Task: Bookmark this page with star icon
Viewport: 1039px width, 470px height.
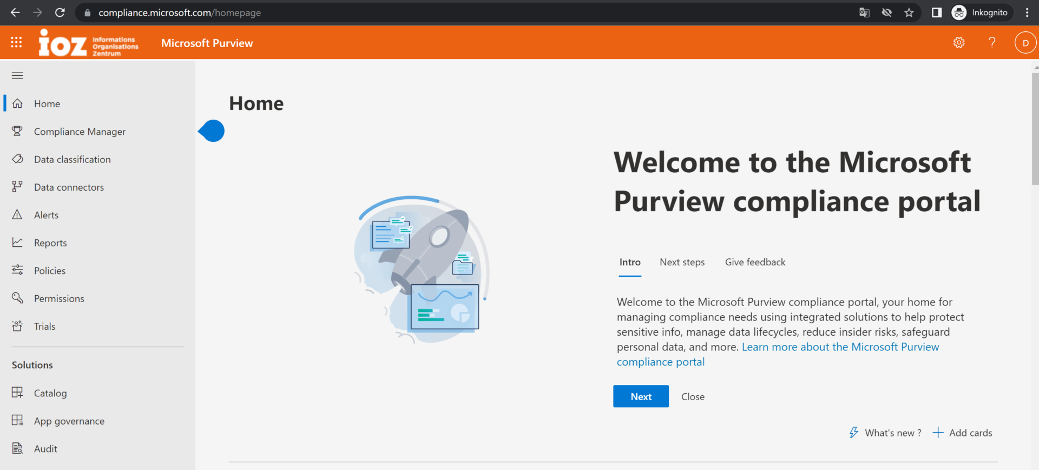Action: [x=909, y=12]
